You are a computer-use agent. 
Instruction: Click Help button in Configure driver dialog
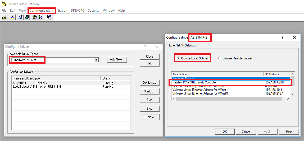[289, 131]
